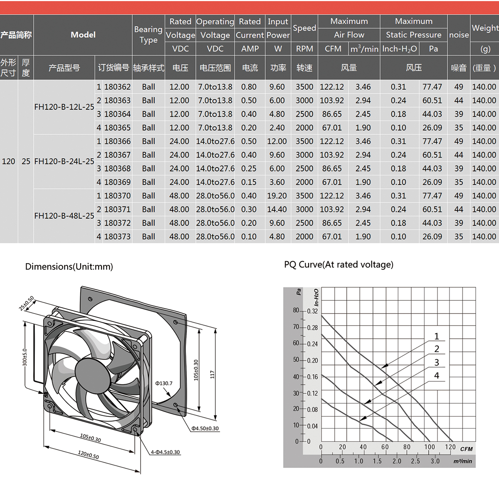Select the Maximum Static Pressure header
Screen dimensions: 499x499
point(414,28)
